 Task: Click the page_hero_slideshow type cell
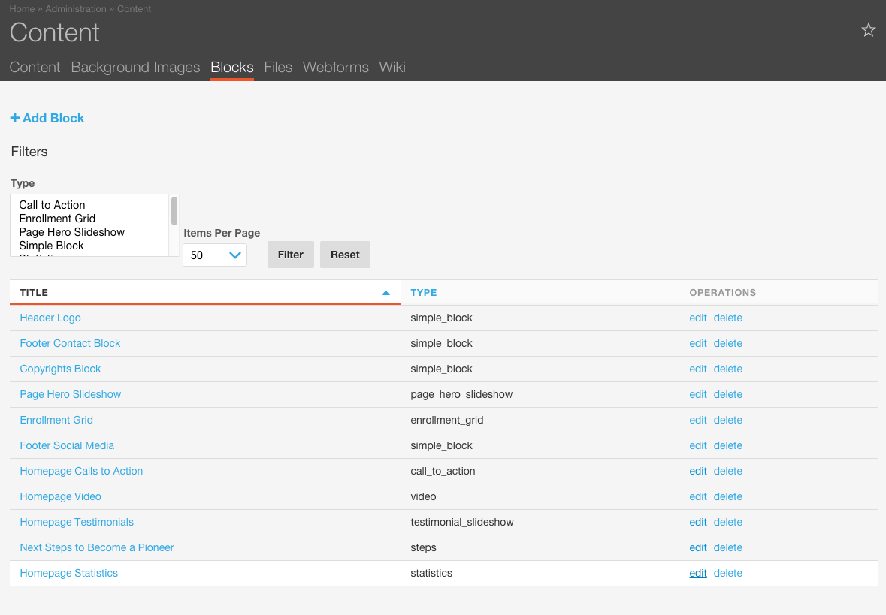461,394
